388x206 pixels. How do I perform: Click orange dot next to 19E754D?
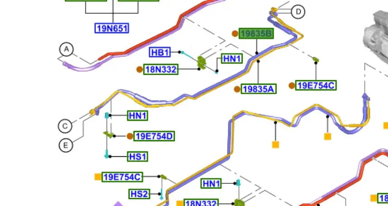[x=130, y=136]
